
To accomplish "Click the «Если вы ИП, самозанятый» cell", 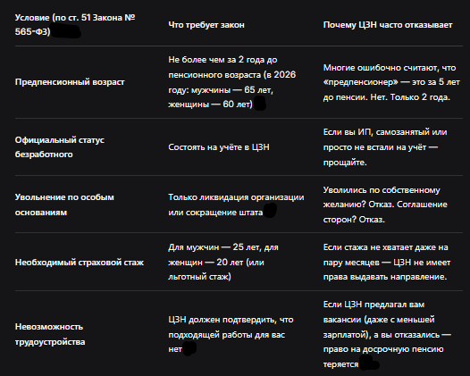I will coord(385,147).
